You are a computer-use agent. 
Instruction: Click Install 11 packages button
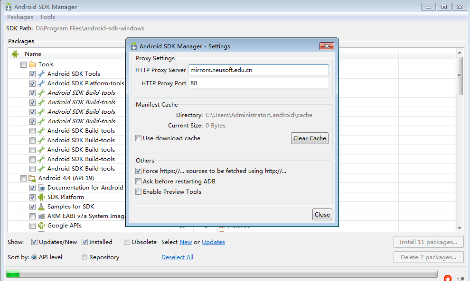tap(428, 242)
